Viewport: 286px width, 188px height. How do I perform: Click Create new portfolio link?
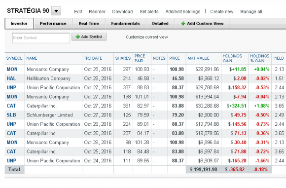click(222, 12)
